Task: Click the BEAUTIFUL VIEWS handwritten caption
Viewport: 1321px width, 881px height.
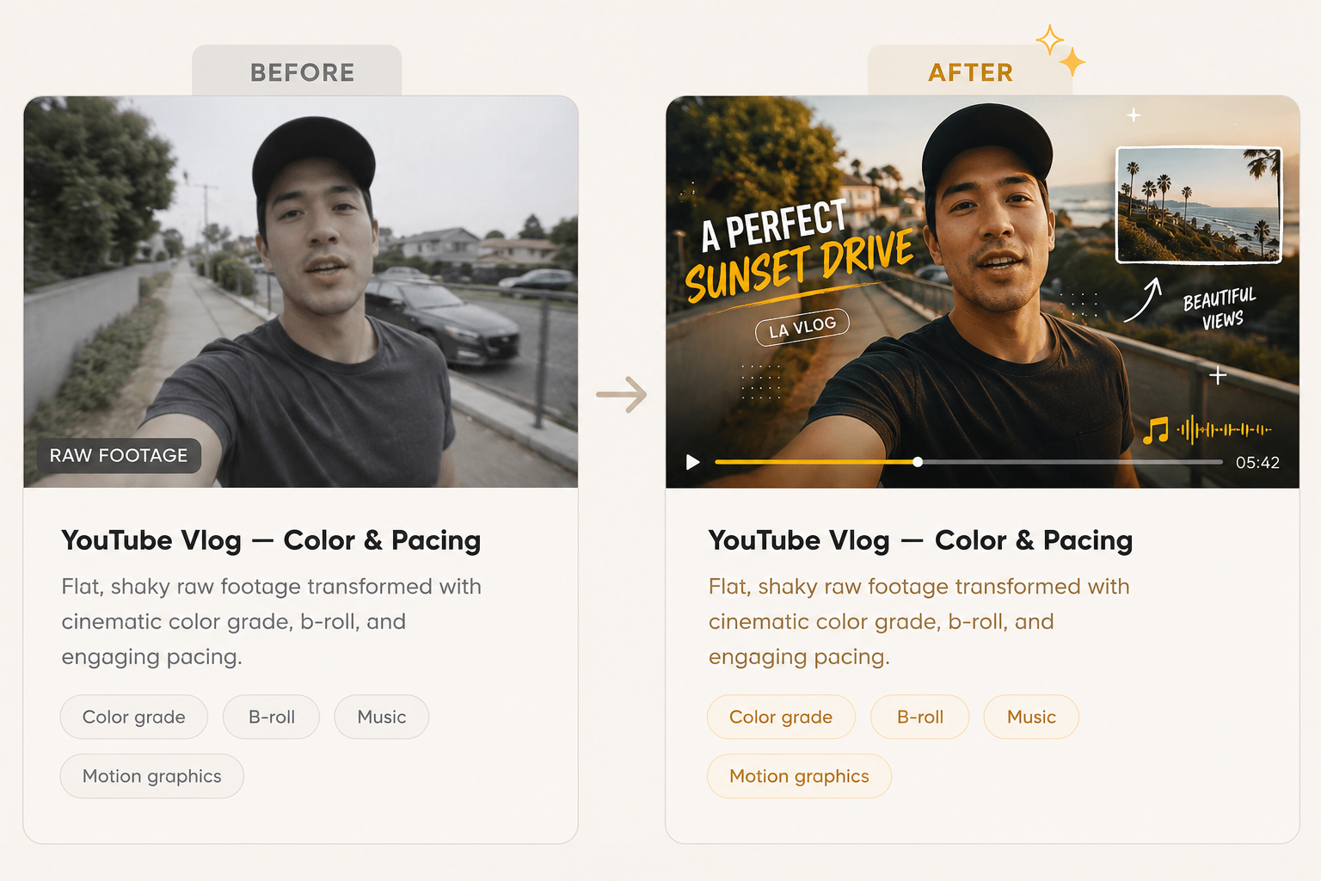Action: [1220, 309]
